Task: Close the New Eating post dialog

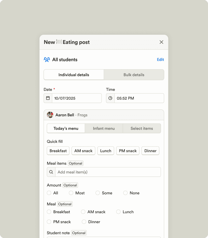Action: coord(161,42)
